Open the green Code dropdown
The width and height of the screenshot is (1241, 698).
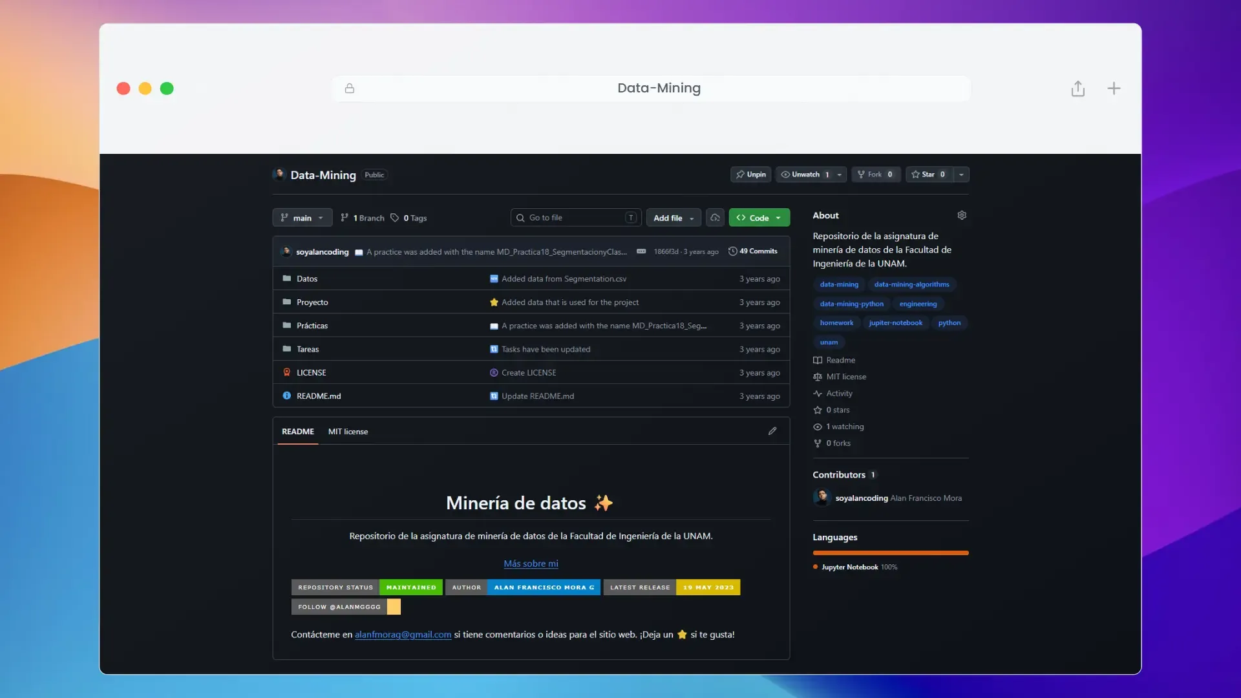click(759, 218)
